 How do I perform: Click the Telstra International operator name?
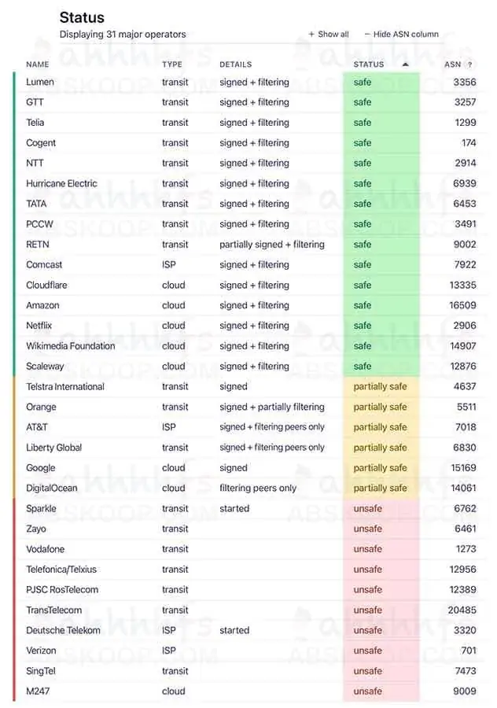coord(65,386)
